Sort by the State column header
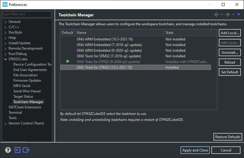The image size is (244, 158). click(x=187, y=33)
